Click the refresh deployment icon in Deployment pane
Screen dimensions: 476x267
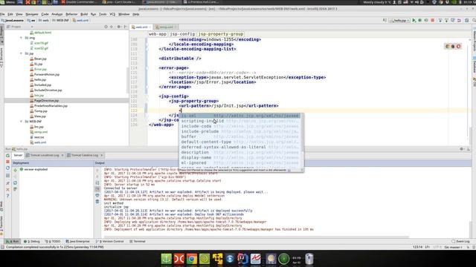pyautogui.click(x=15, y=183)
